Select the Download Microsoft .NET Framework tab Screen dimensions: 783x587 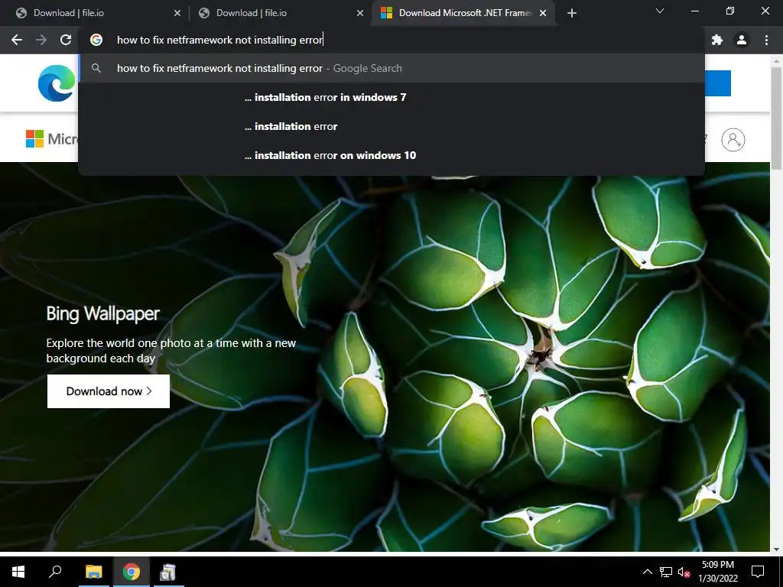click(x=464, y=13)
